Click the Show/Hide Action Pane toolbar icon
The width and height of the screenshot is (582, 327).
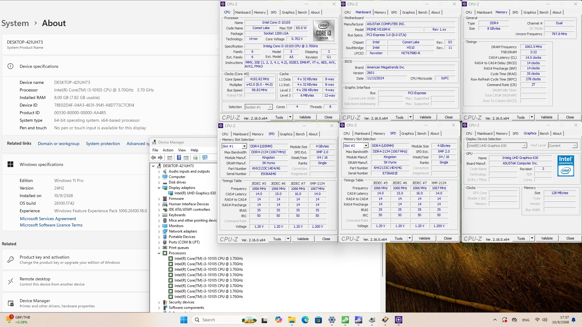[x=186, y=157]
